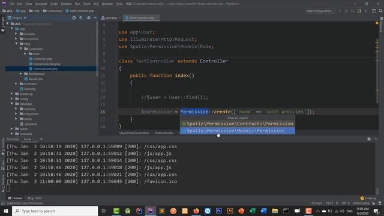Import Spatie\Permission\Contracts\Permission class
This screenshot has height=216, width=384.
(238, 124)
